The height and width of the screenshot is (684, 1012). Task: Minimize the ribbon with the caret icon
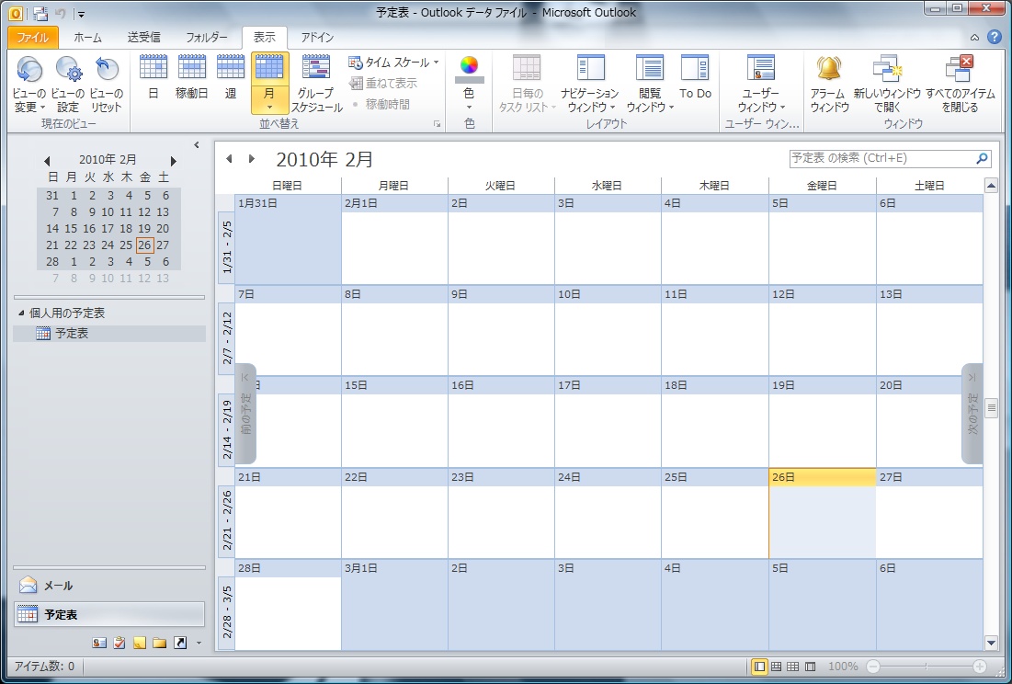click(x=974, y=38)
